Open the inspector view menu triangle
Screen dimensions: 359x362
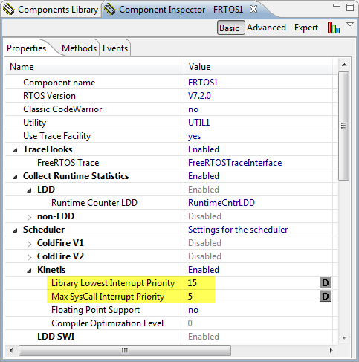click(350, 25)
